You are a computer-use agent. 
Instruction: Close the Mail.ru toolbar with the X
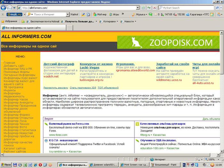click(3, 14)
